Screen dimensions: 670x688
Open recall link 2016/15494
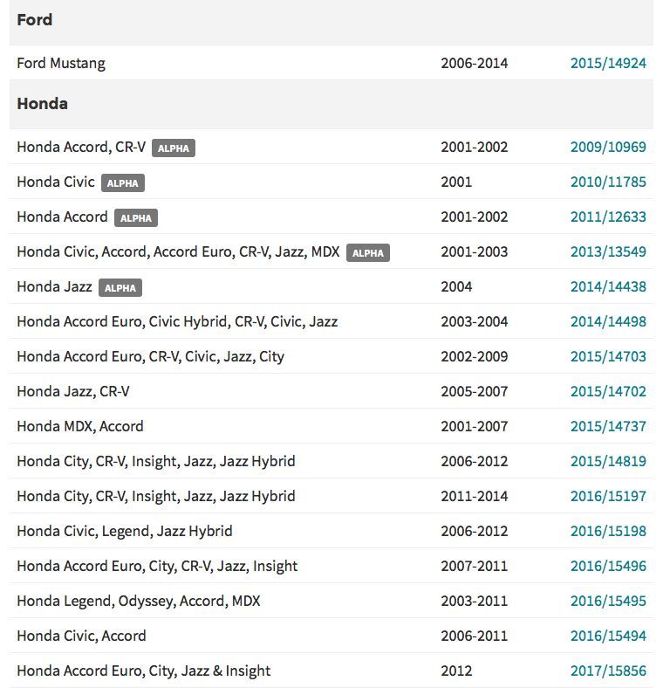click(x=608, y=636)
